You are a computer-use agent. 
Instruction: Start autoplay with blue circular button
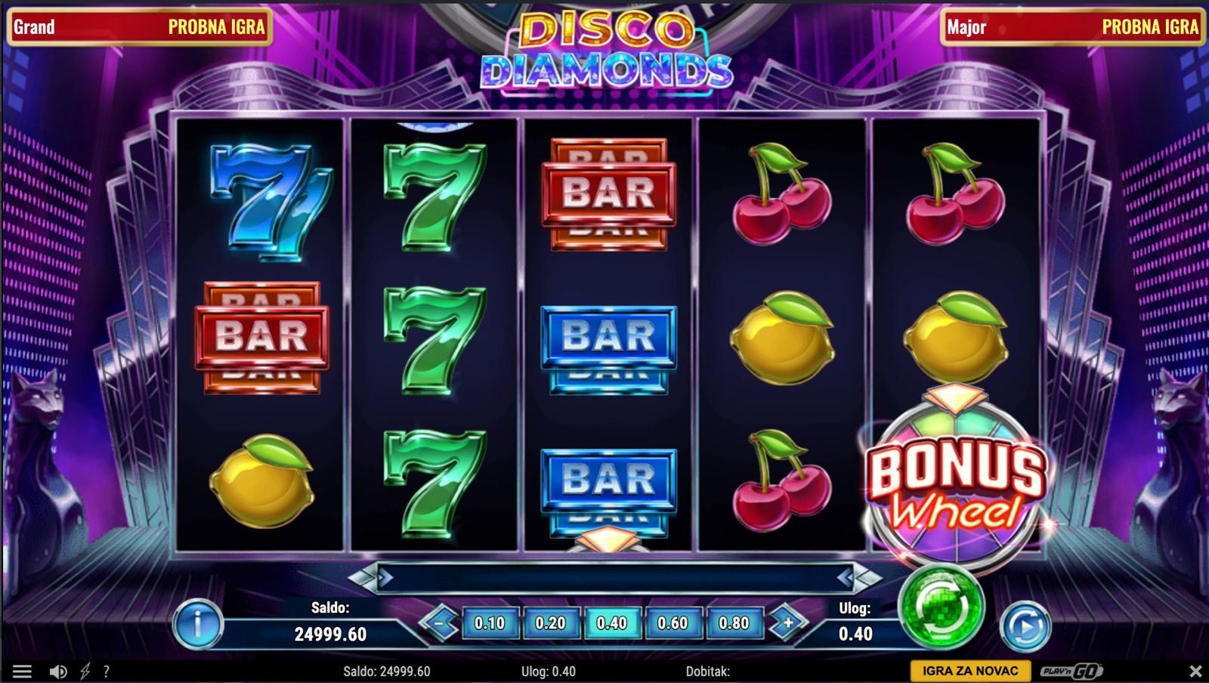(1025, 626)
